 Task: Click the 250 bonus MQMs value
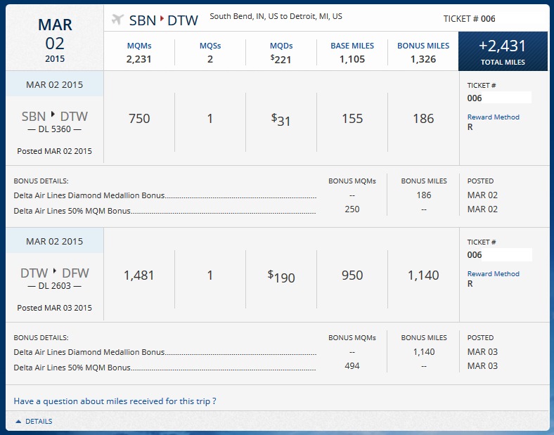pyautogui.click(x=352, y=209)
